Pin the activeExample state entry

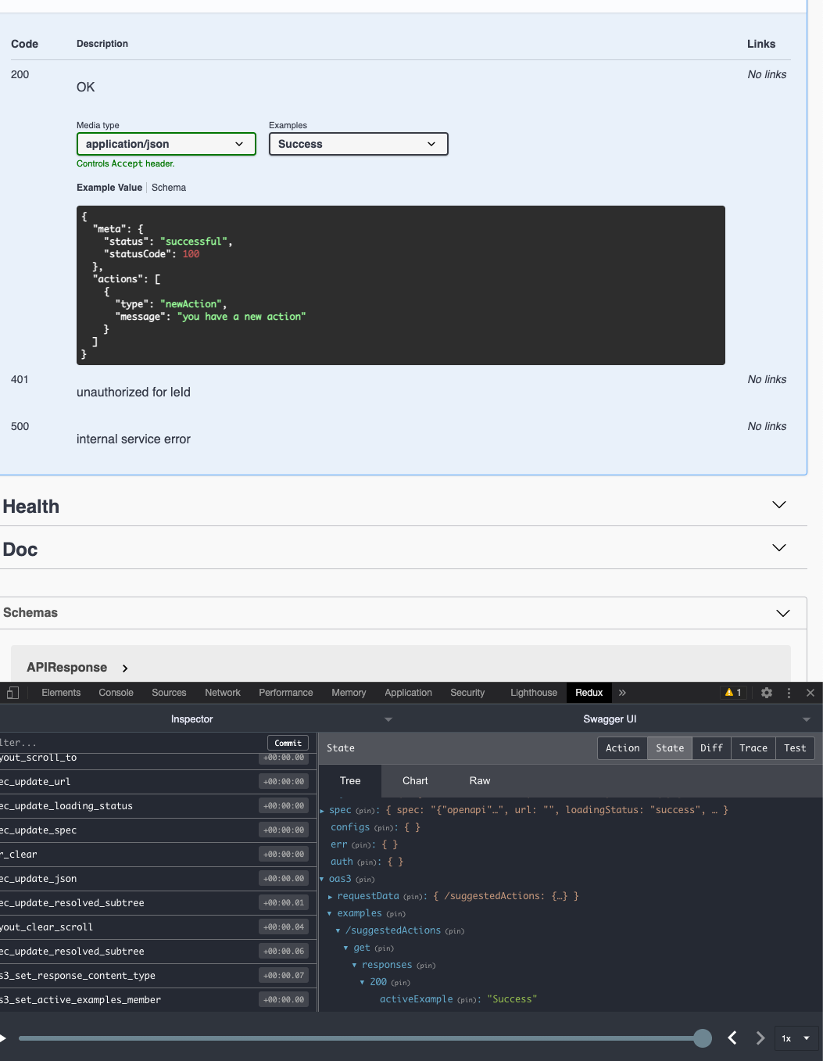[x=466, y=999]
